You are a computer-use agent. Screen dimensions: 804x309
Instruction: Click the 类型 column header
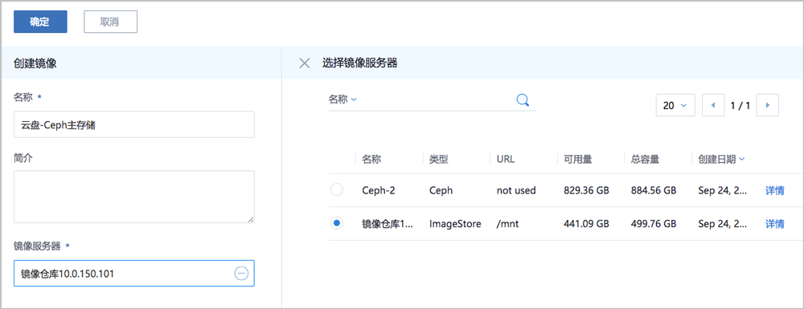[x=439, y=159]
